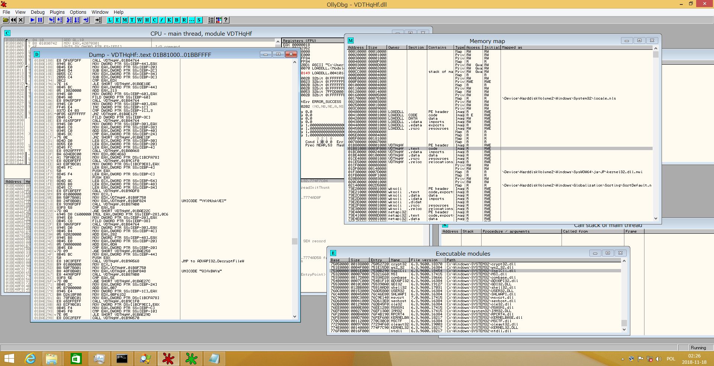Open Breakpoints window with B button
The image size is (714, 366).
click(x=177, y=20)
